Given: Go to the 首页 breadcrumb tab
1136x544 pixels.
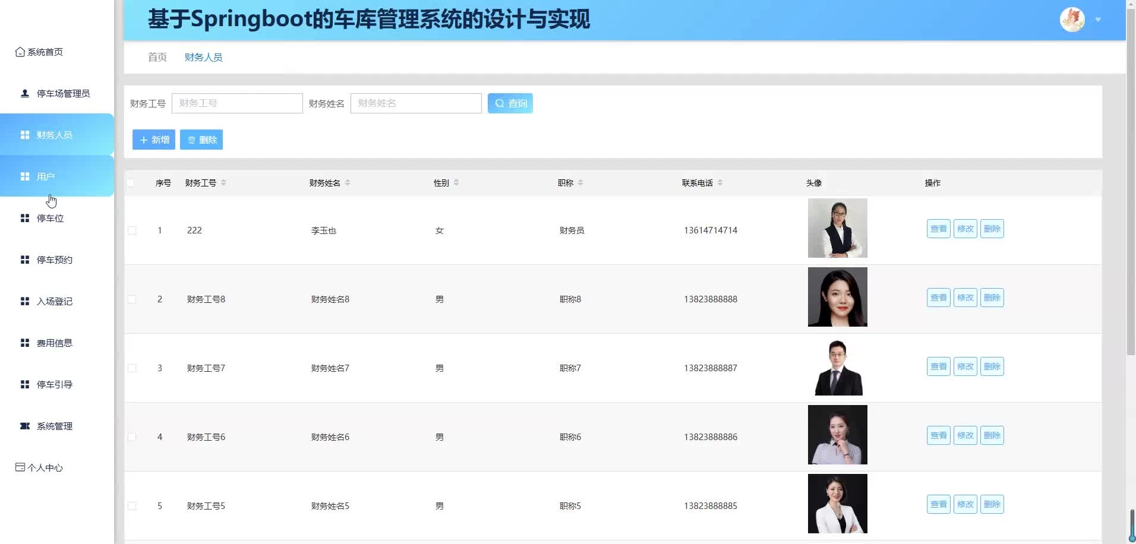Looking at the screenshot, I should (x=157, y=57).
